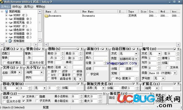Click the 过滤 filter input field
The height and width of the screenshot is (110, 183).
tap(15, 97)
